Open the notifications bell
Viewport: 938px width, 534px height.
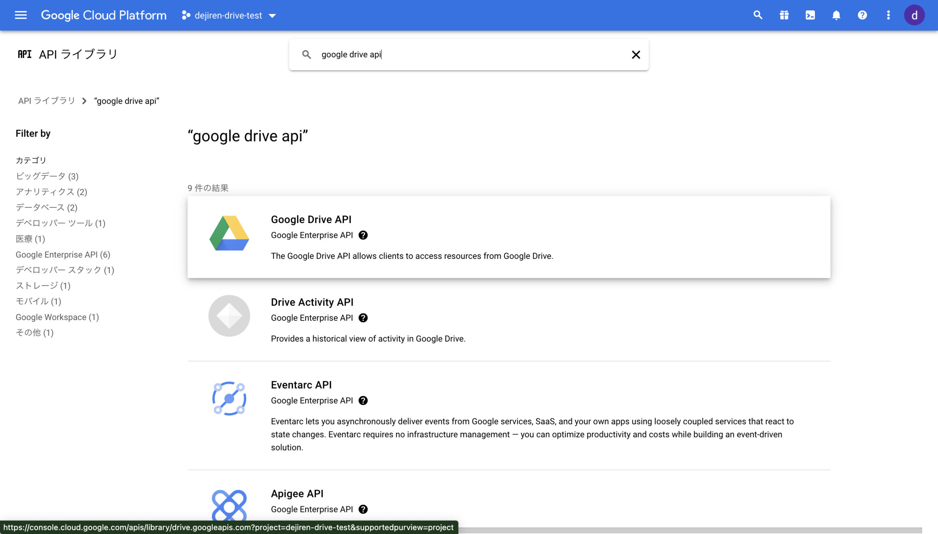836,15
